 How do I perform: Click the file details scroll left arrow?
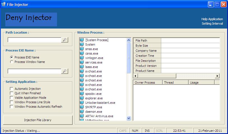click(x=136, y=76)
